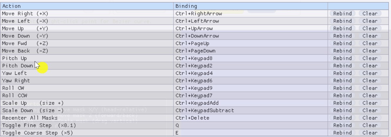
Task: Sort by the Action column header
Action: (x=87, y=6)
